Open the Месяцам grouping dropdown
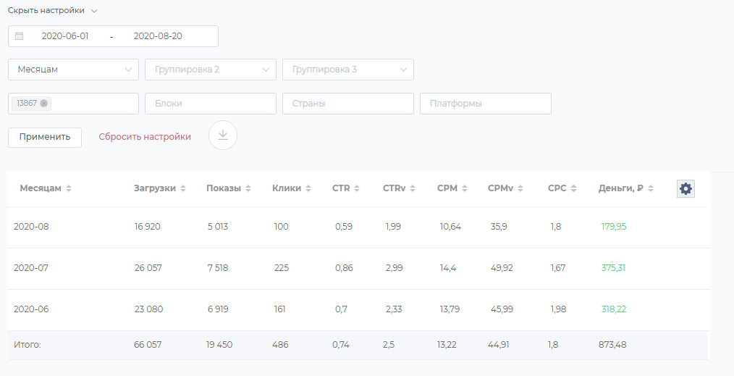Screen dimensions: 734x376 [x=73, y=70]
